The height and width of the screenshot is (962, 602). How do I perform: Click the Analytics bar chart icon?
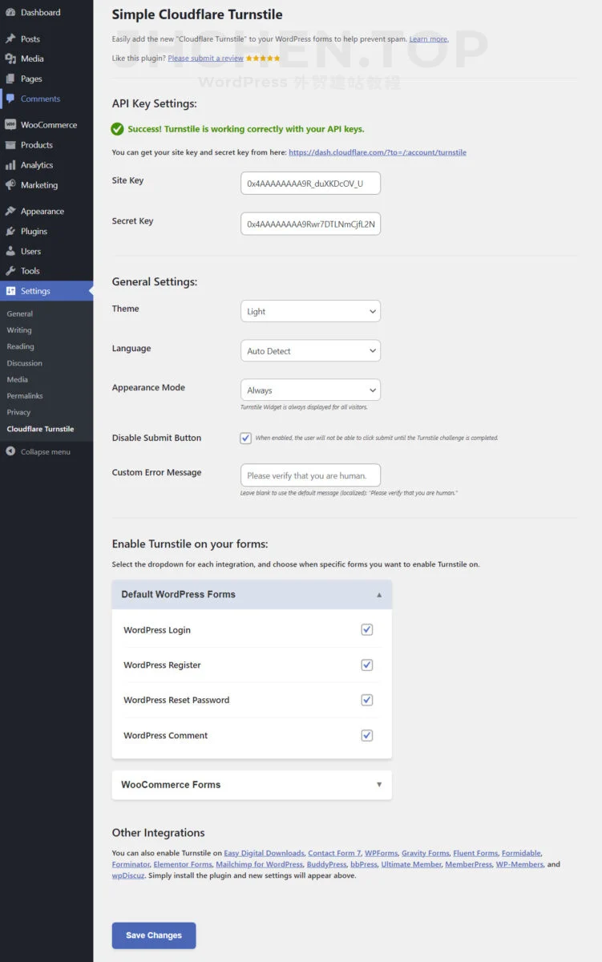pos(10,165)
